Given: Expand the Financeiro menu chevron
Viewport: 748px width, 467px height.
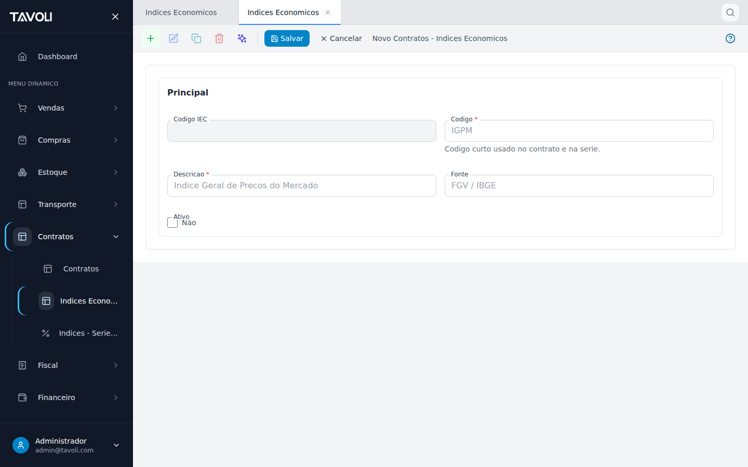Looking at the screenshot, I should point(116,397).
